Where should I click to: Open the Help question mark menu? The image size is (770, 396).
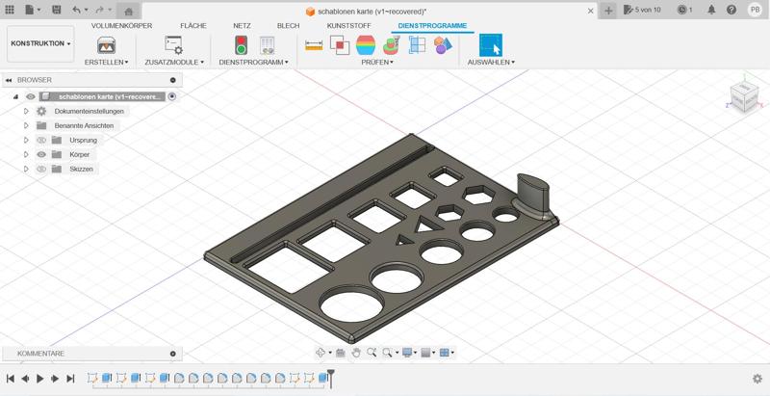click(731, 10)
